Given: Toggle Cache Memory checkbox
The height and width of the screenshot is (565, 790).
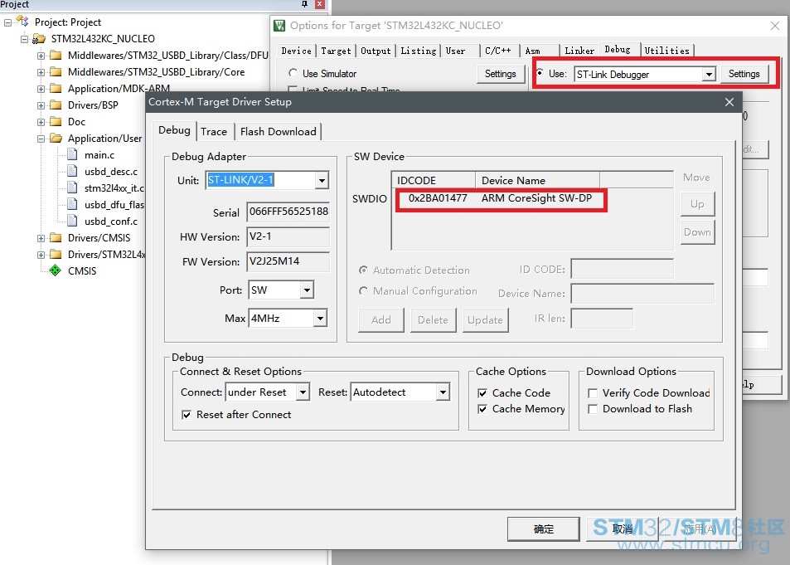Looking at the screenshot, I should [x=482, y=409].
